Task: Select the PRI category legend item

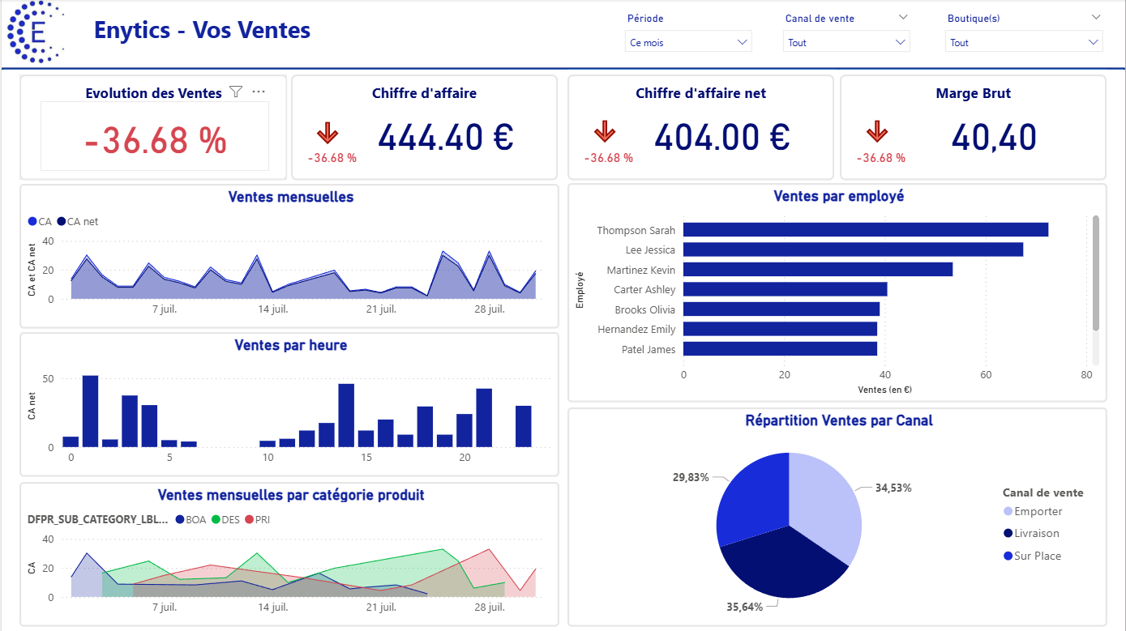Action: pos(257,519)
